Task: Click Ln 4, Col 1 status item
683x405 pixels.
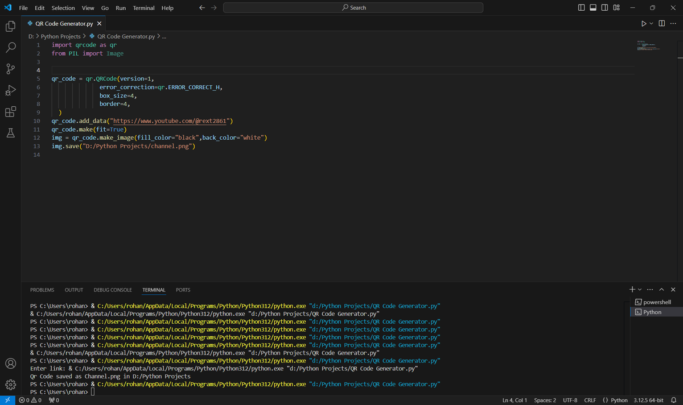Action: 515,400
